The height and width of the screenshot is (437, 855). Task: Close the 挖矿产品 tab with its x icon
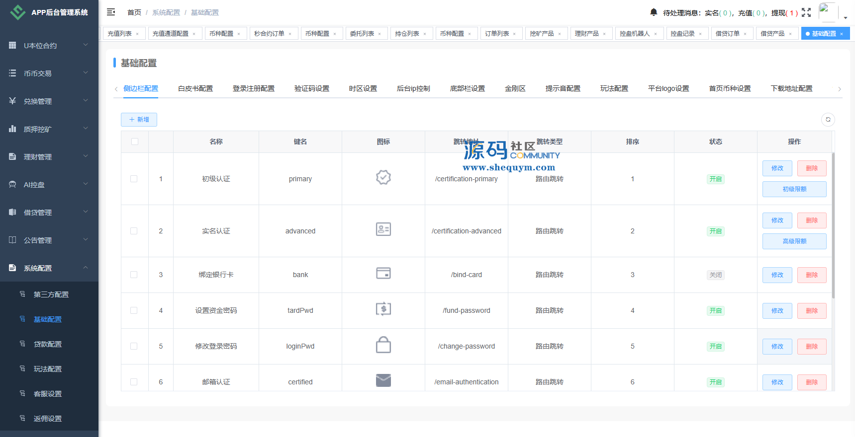click(x=560, y=34)
